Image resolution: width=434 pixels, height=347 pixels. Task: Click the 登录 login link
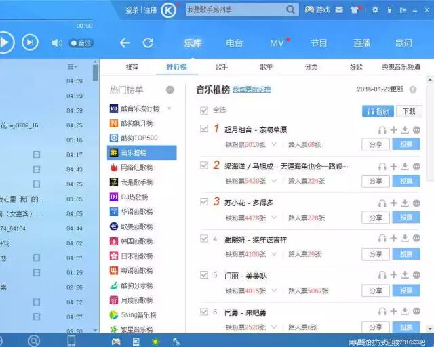[132, 11]
